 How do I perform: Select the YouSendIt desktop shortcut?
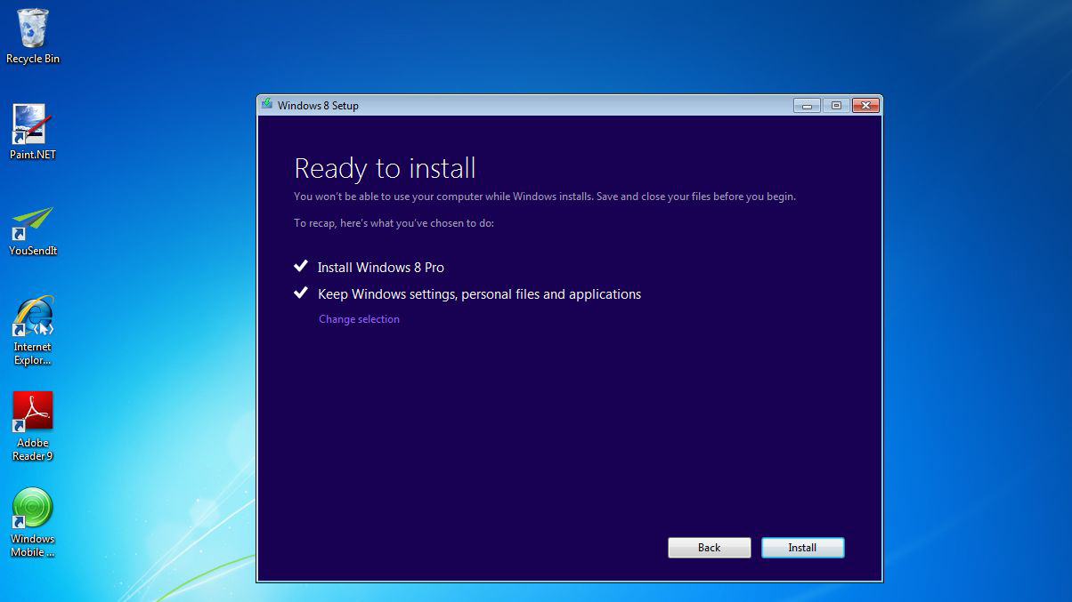pos(33,229)
